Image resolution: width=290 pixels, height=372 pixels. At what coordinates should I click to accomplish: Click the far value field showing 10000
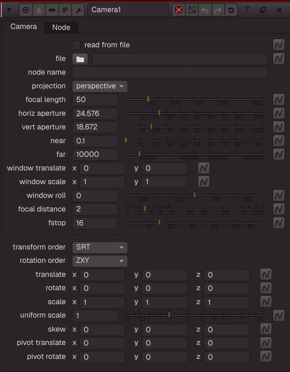(x=95, y=155)
